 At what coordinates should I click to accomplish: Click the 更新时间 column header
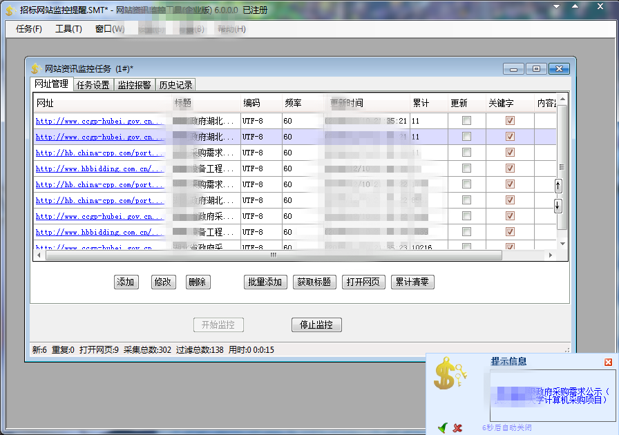366,103
